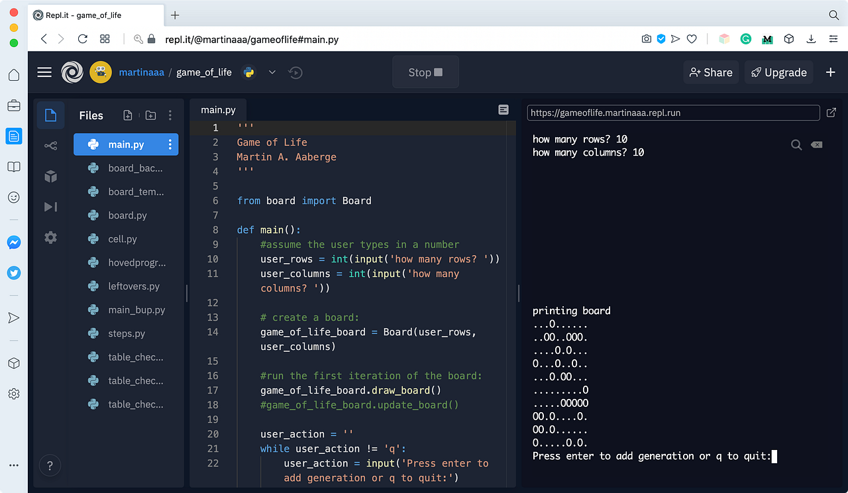Create a new folder using the add-folder icon
Viewport: 848px width, 493px height.
(150, 115)
